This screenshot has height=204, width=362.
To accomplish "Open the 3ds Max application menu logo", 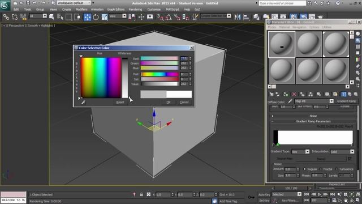I will [x=5, y=5].
